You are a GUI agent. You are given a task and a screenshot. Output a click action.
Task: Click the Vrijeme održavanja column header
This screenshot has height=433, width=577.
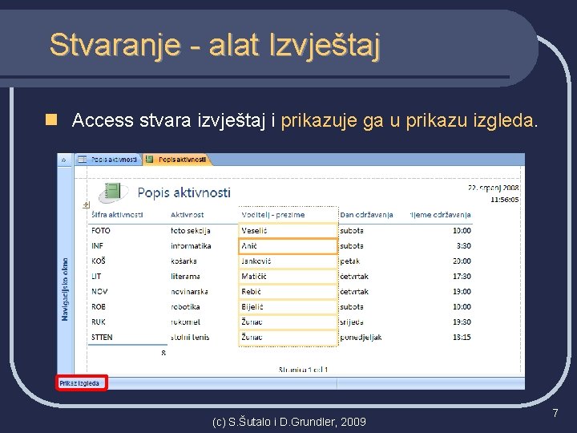coord(440,215)
